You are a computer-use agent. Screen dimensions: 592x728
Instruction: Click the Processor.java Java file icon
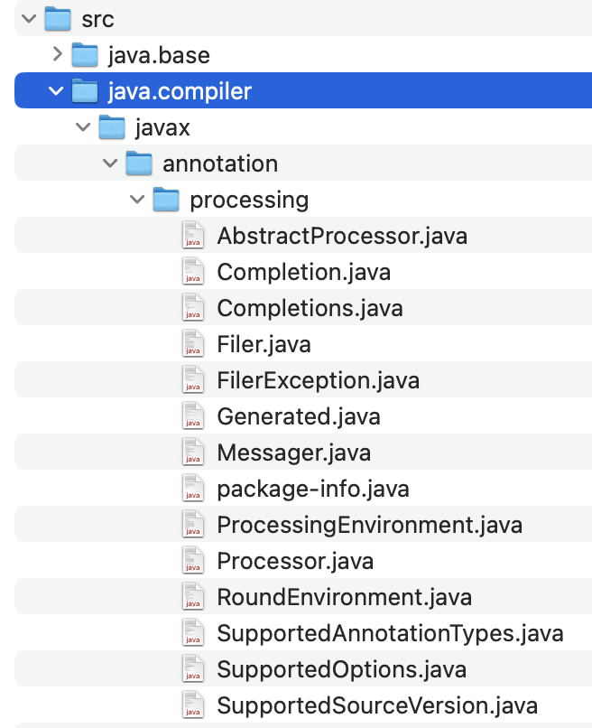point(192,561)
